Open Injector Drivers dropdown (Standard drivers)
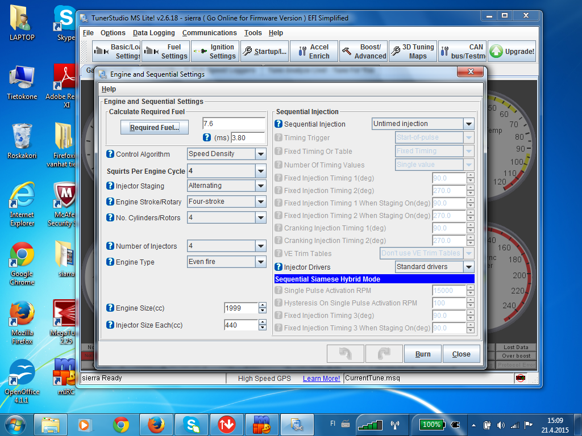 click(x=434, y=267)
